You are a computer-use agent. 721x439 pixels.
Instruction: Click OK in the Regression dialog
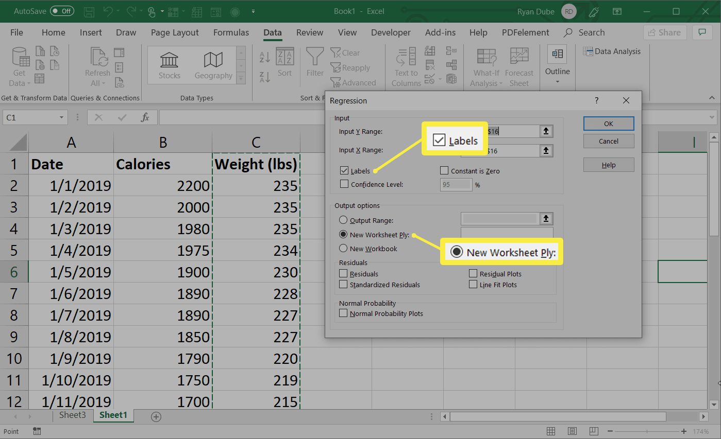point(609,124)
